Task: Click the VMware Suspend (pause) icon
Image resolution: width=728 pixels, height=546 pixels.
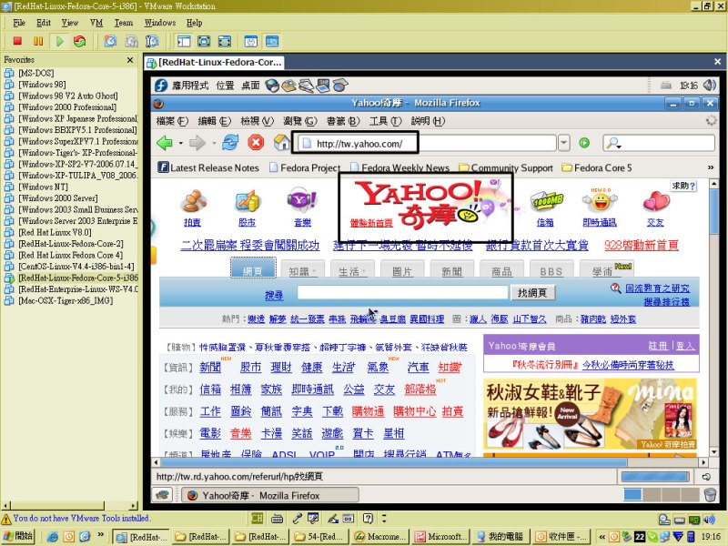Action: click(x=38, y=41)
